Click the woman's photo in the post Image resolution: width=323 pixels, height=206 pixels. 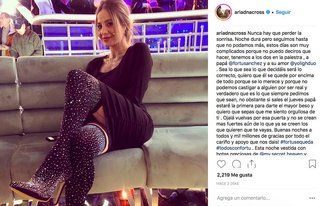[104, 103]
